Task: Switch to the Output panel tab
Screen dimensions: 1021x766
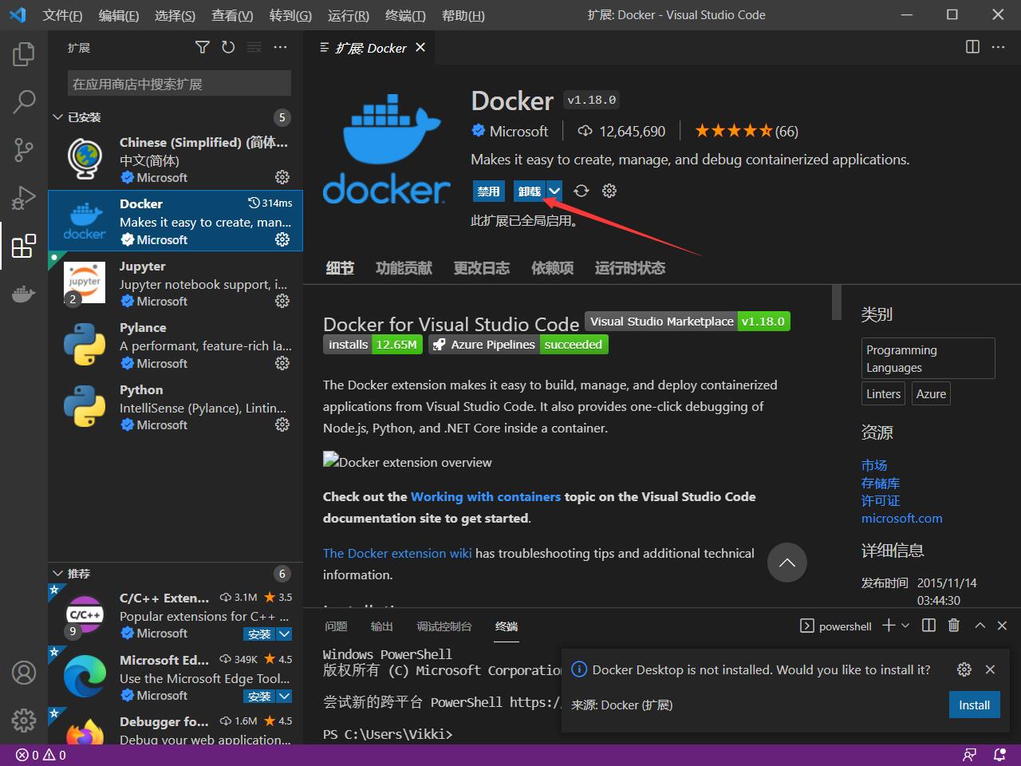Action: click(x=382, y=626)
